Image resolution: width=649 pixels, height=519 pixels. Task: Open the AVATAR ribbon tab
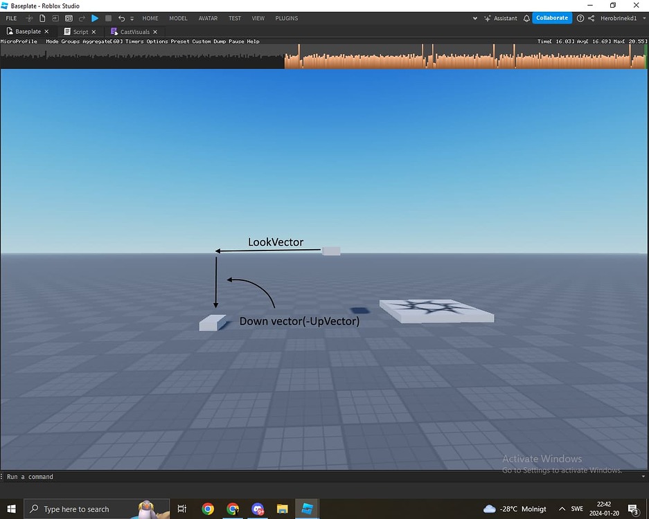(208, 18)
